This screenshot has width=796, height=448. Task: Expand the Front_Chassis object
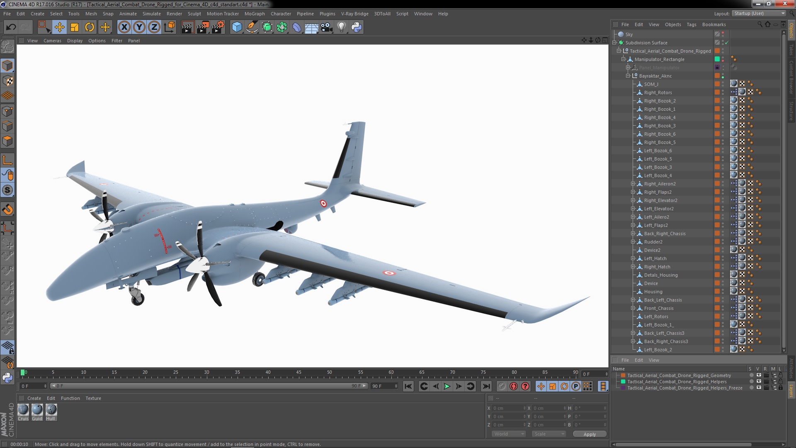(x=633, y=308)
